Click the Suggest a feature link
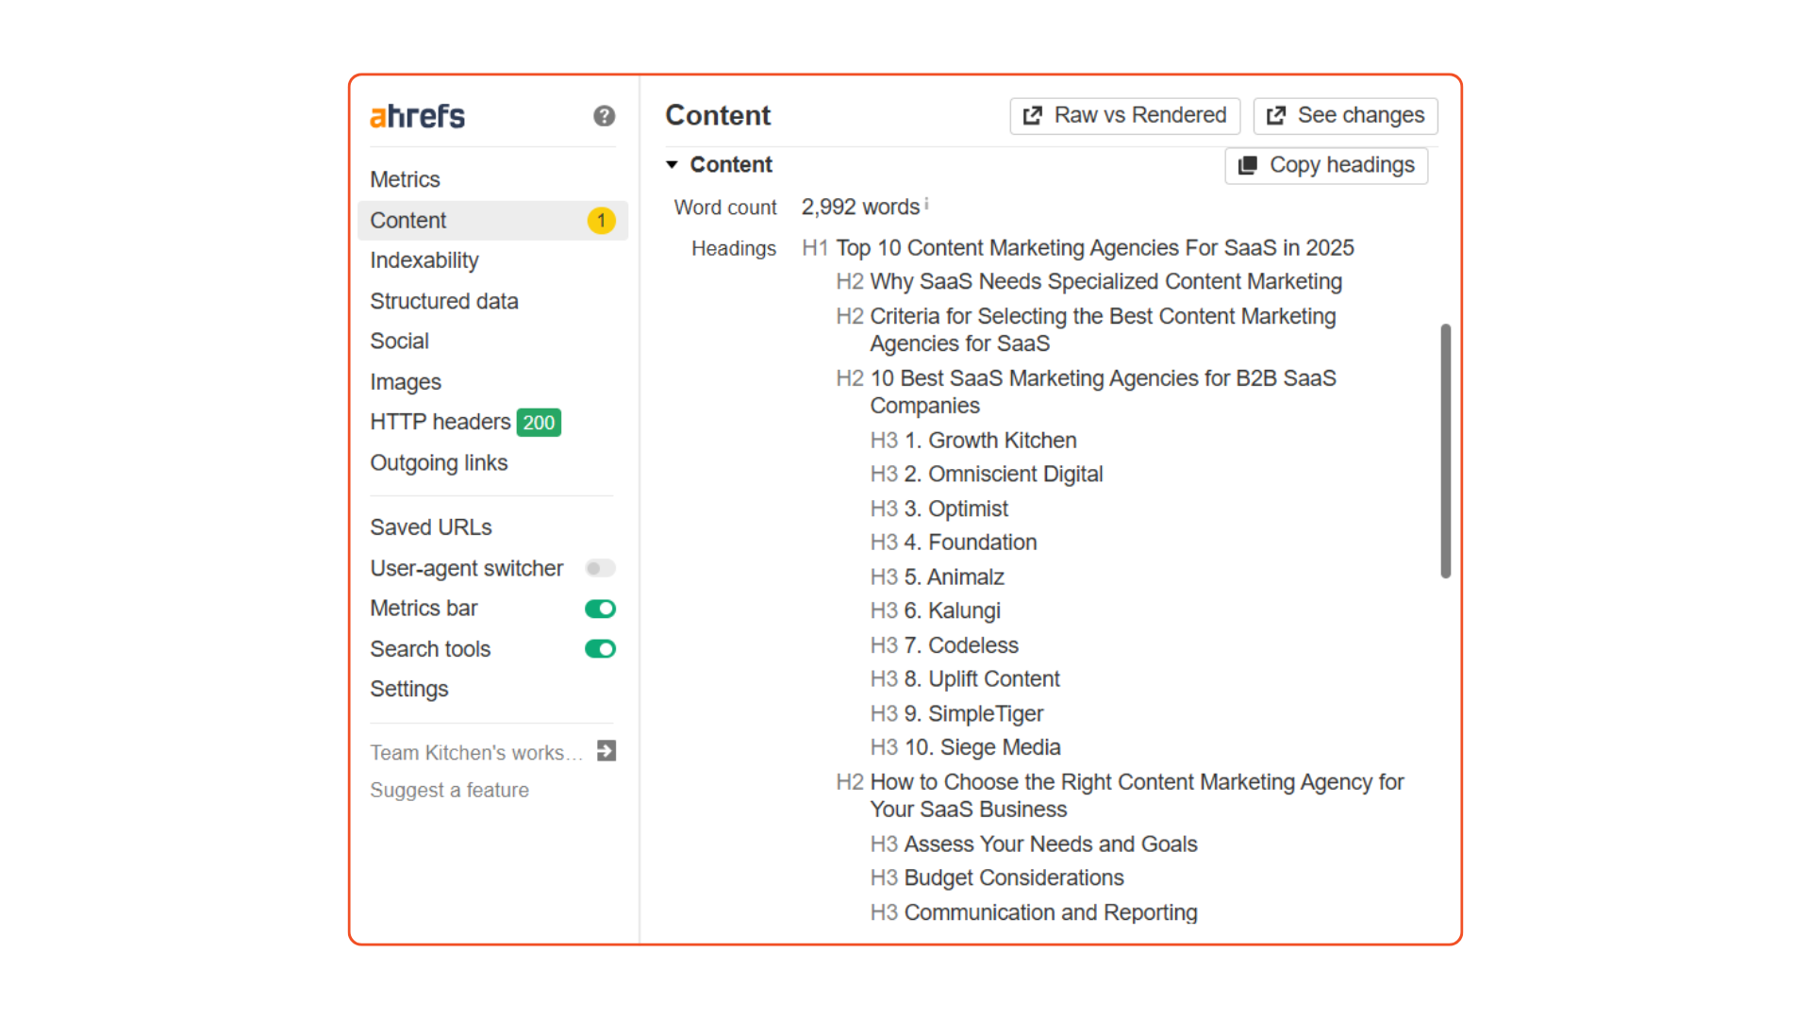This screenshot has width=1811, height=1019. pyautogui.click(x=449, y=791)
